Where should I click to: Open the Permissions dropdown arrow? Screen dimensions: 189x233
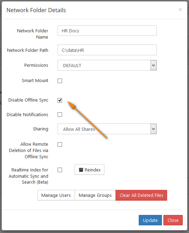click(x=153, y=65)
